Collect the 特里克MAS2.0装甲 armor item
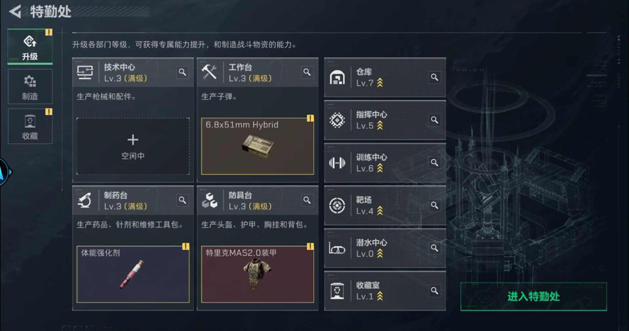This screenshot has height=331, width=629. (x=257, y=274)
